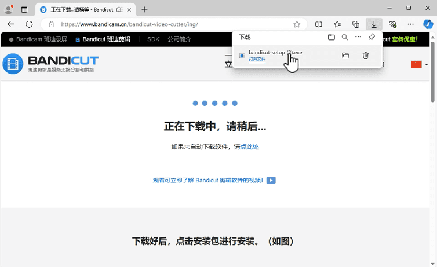Open a new tab with plus button
Image resolution: width=437 pixels, height=267 pixels.
click(144, 9)
